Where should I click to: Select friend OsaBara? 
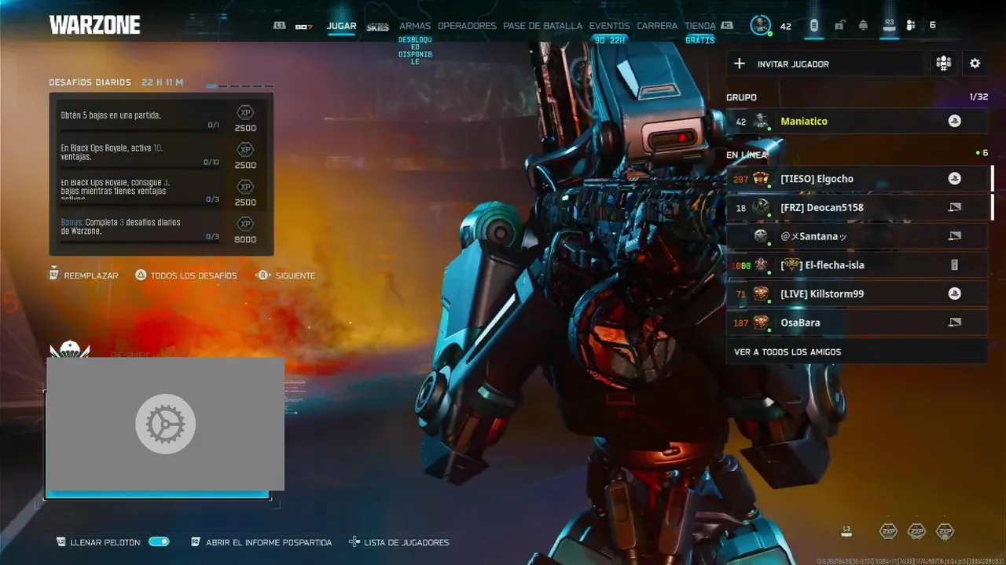(x=857, y=322)
